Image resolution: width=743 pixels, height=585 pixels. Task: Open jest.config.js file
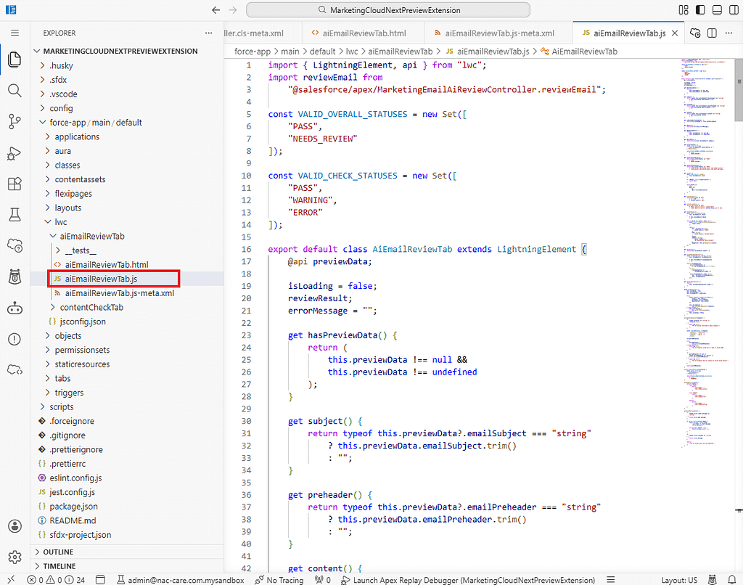pos(72,492)
